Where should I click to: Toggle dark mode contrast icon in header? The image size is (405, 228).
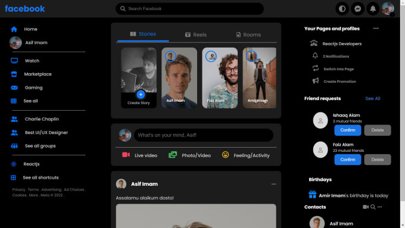click(x=342, y=9)
